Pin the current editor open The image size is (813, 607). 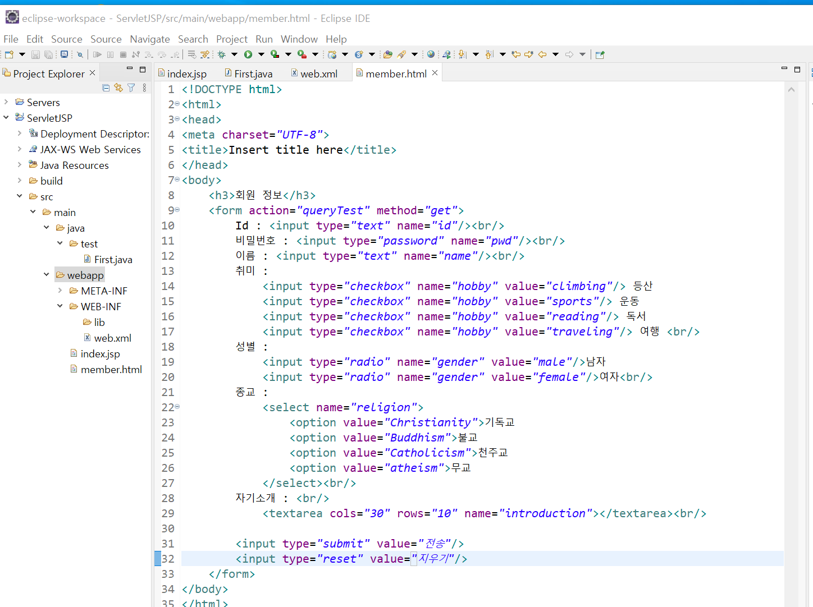coord(600,54)
